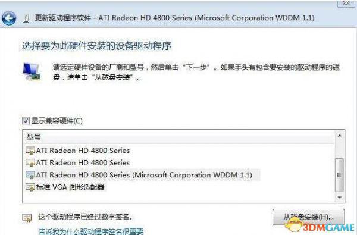The height and width of the screenshot is (235, 357).
Task: Click icon beside 标准 VGA 图形适配器
Action: pos(30,187)
